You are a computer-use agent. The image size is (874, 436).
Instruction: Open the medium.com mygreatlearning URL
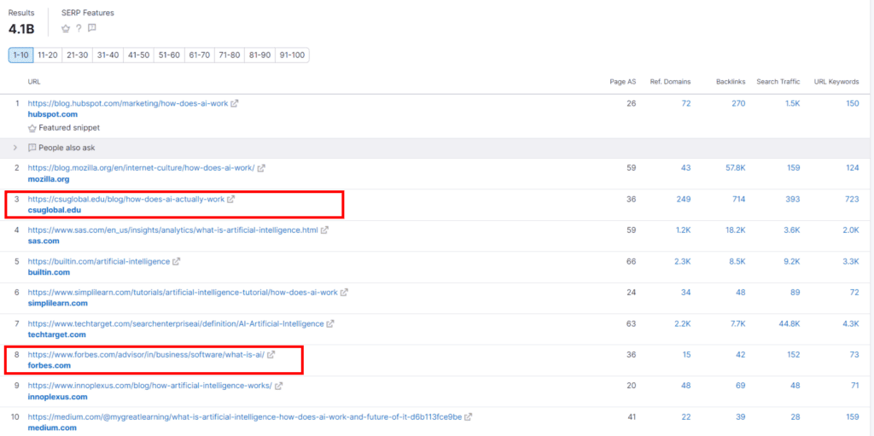tap(245, 416)
